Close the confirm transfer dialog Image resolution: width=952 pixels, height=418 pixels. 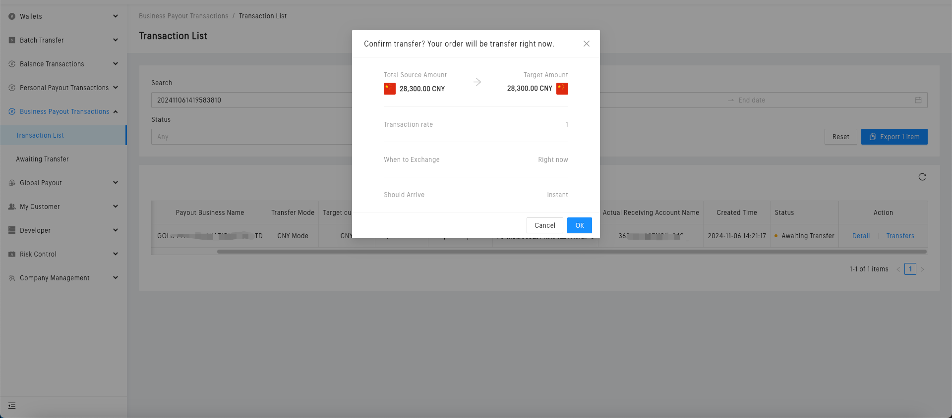(587, 44)
